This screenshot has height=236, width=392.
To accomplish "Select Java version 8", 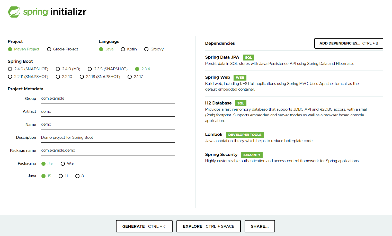I will pyautogui.click(x=79, y=176).
